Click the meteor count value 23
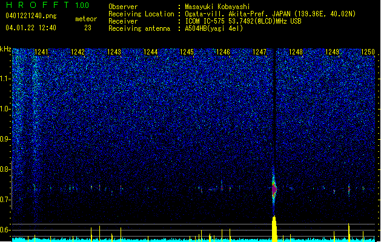Viewport: 381px width, 242px height. tap(88, 28)
